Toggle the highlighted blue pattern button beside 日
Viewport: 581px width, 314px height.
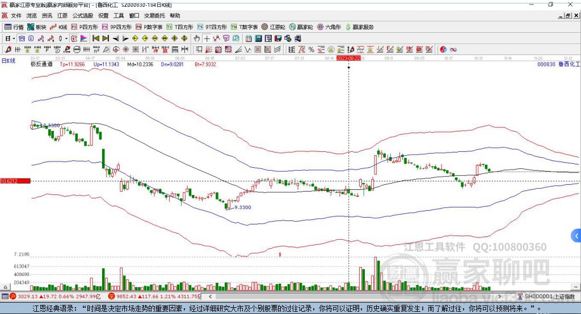click(22, 39)
